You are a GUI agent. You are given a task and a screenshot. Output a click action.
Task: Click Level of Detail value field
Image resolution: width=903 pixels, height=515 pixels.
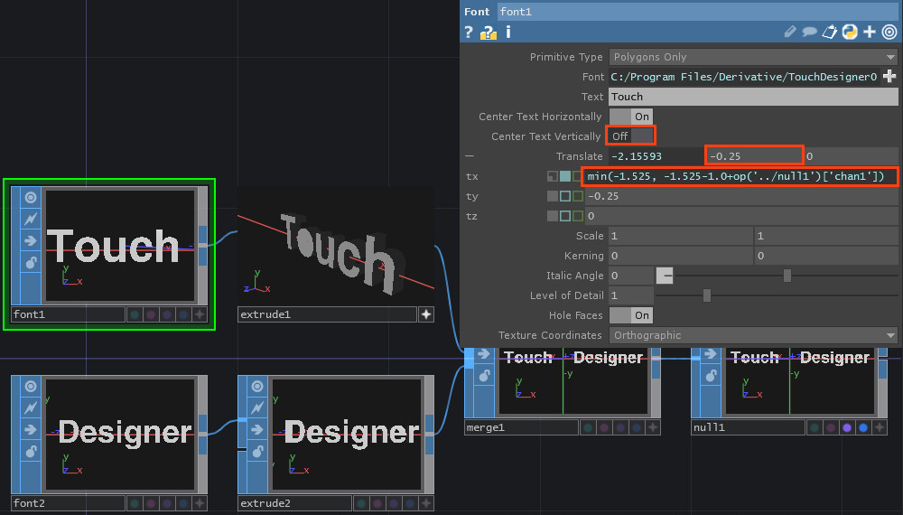[631, 295]
